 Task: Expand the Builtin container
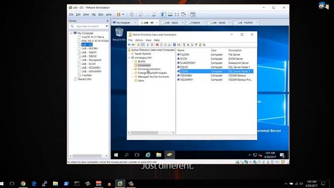pos(133,62)
